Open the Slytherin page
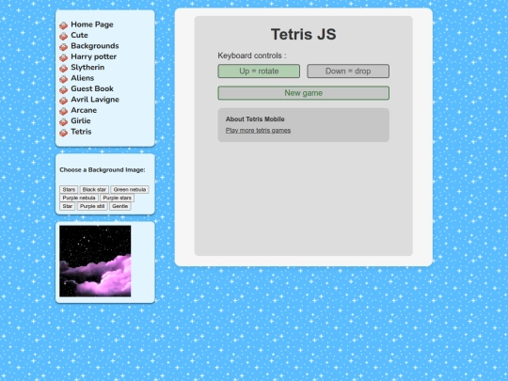 (87, 67)
